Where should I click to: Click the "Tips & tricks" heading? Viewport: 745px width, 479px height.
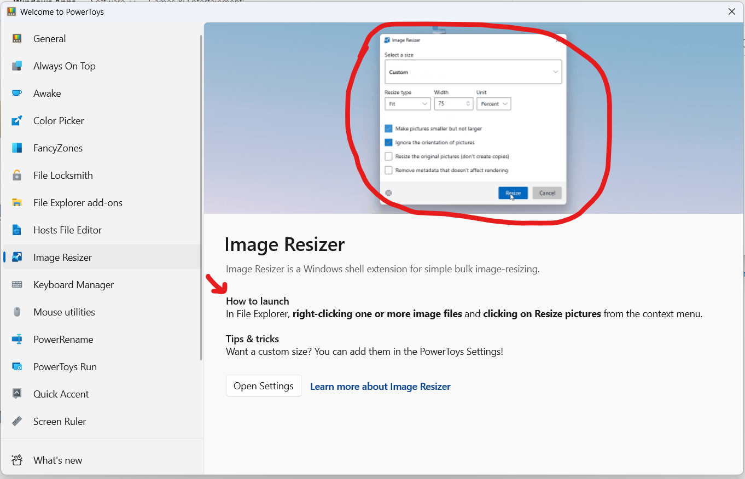pyautogui.click(x=253, y=339)
